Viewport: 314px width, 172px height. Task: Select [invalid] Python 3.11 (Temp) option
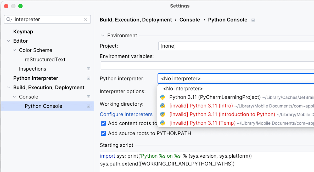203,123
